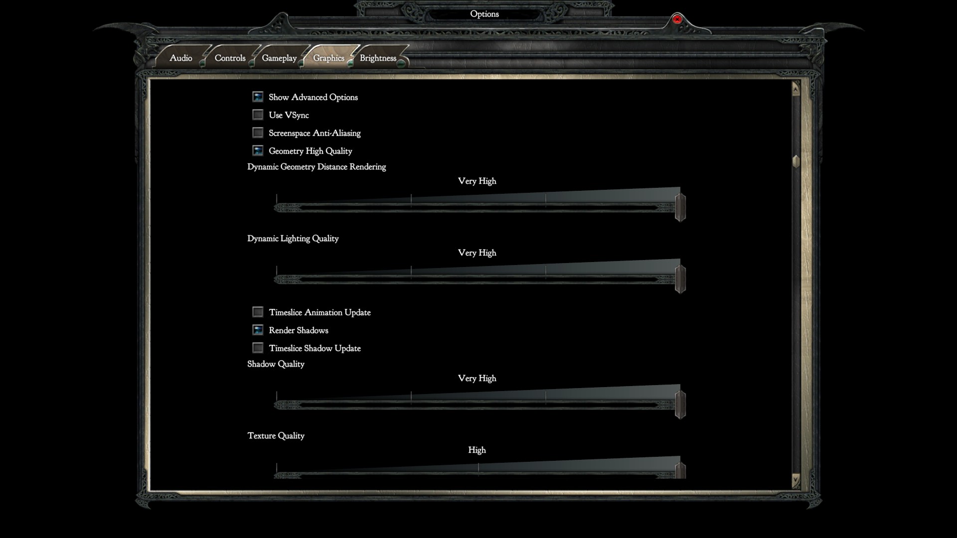The height and width of the screenshot is (538, 957).
Task: Click the Dynamic Lighting Quality slider handle
Action: [x=680, y=279]
